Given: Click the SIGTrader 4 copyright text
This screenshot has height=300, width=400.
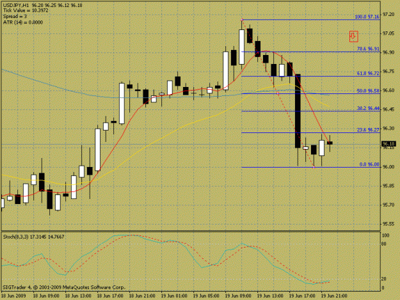Looking at the screenshot, I should pos(64,287).
